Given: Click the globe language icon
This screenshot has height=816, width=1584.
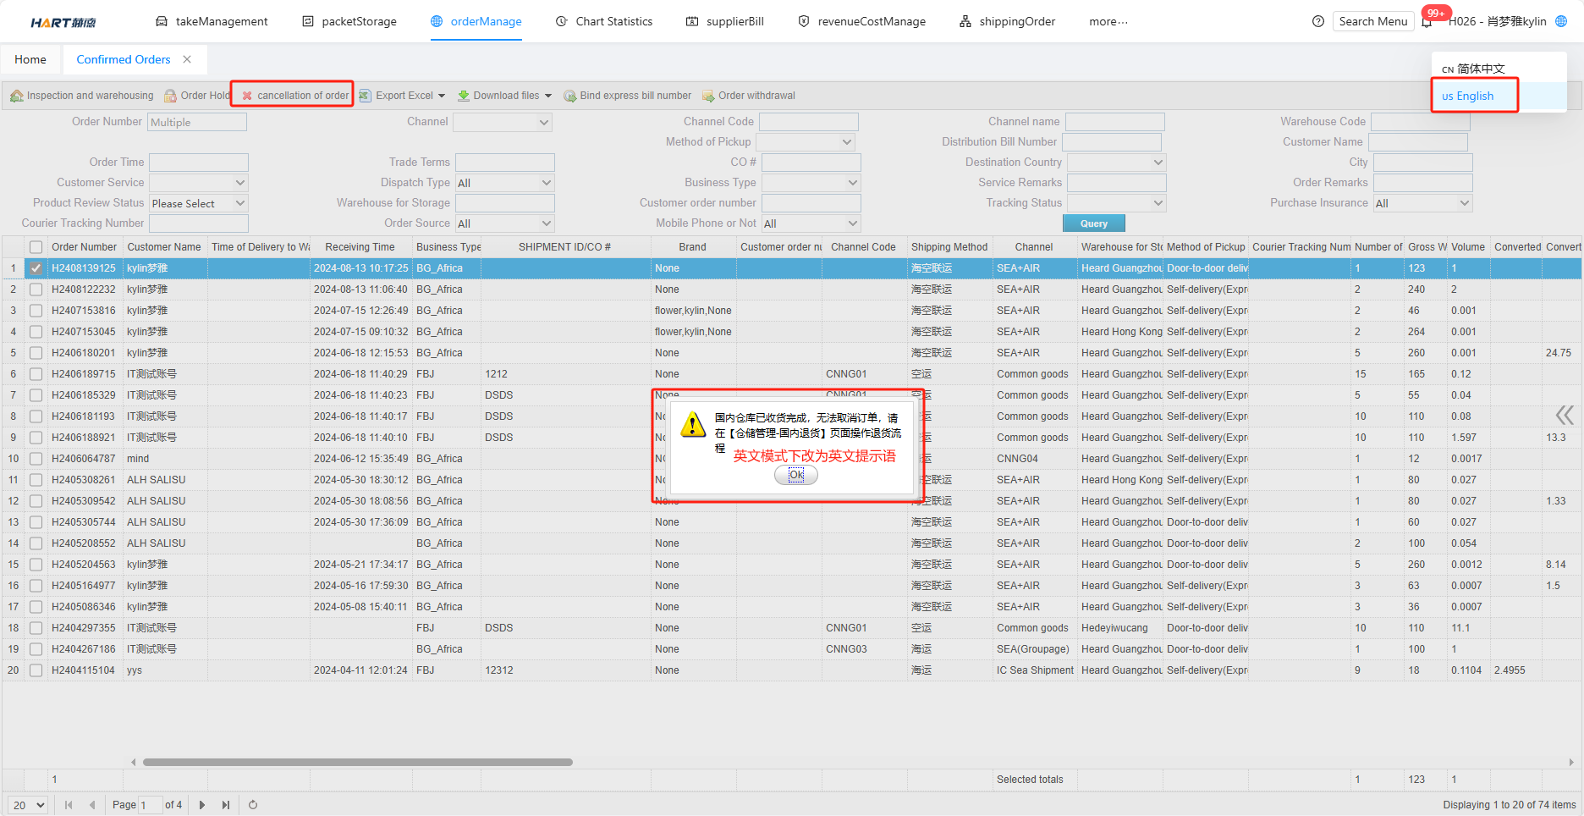Looking at the screenshot, I should pos(1561,22).
